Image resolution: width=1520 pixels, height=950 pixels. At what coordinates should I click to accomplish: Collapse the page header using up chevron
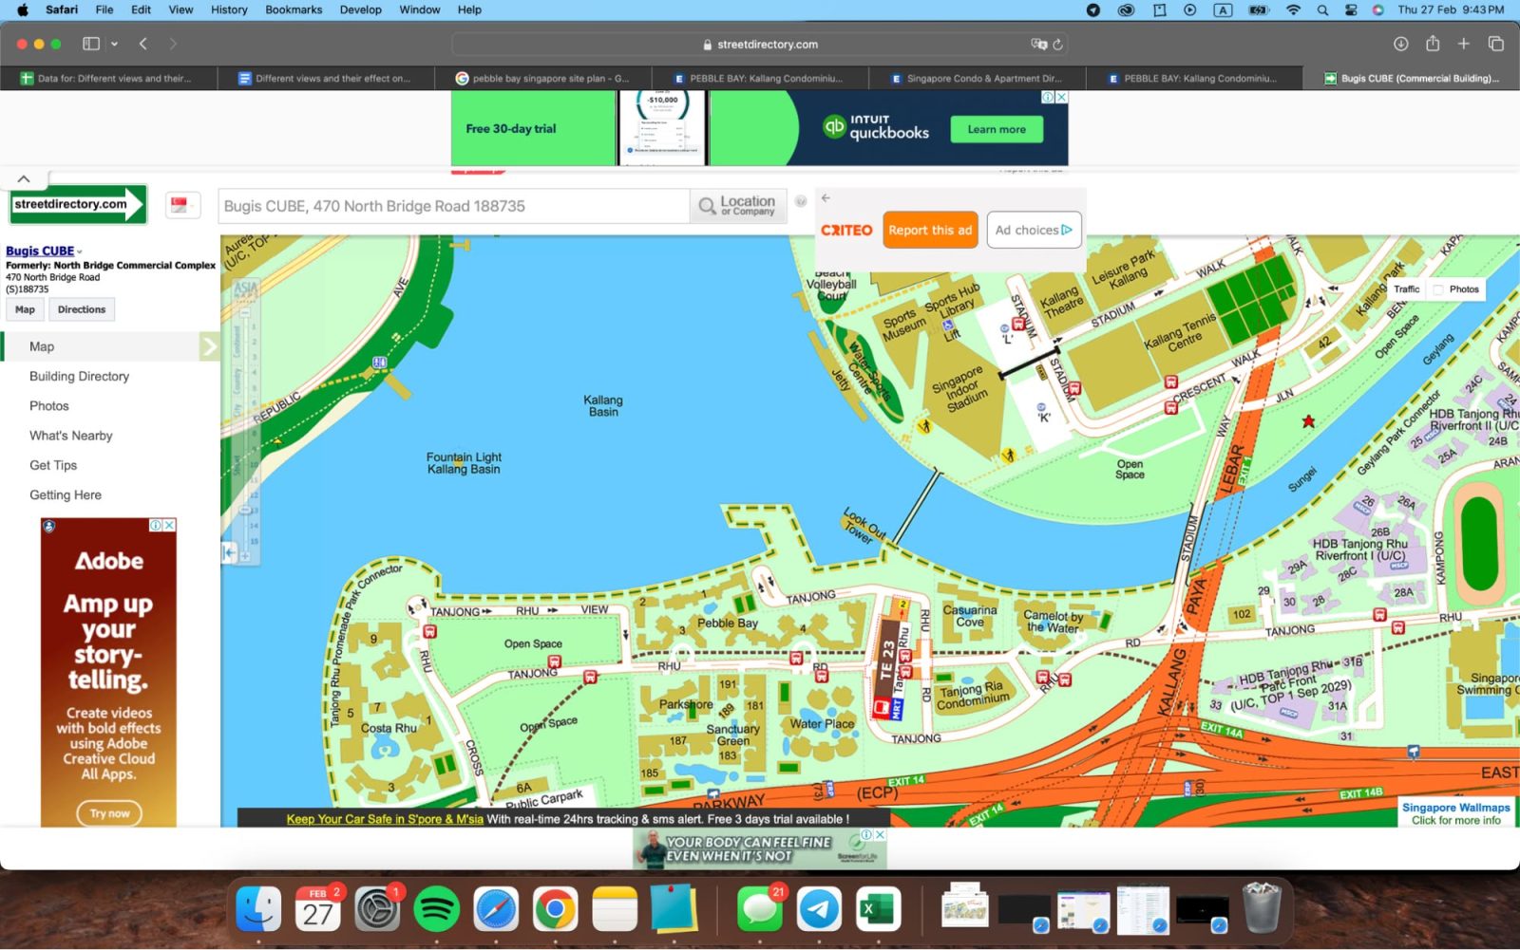[x=24, y=178]
